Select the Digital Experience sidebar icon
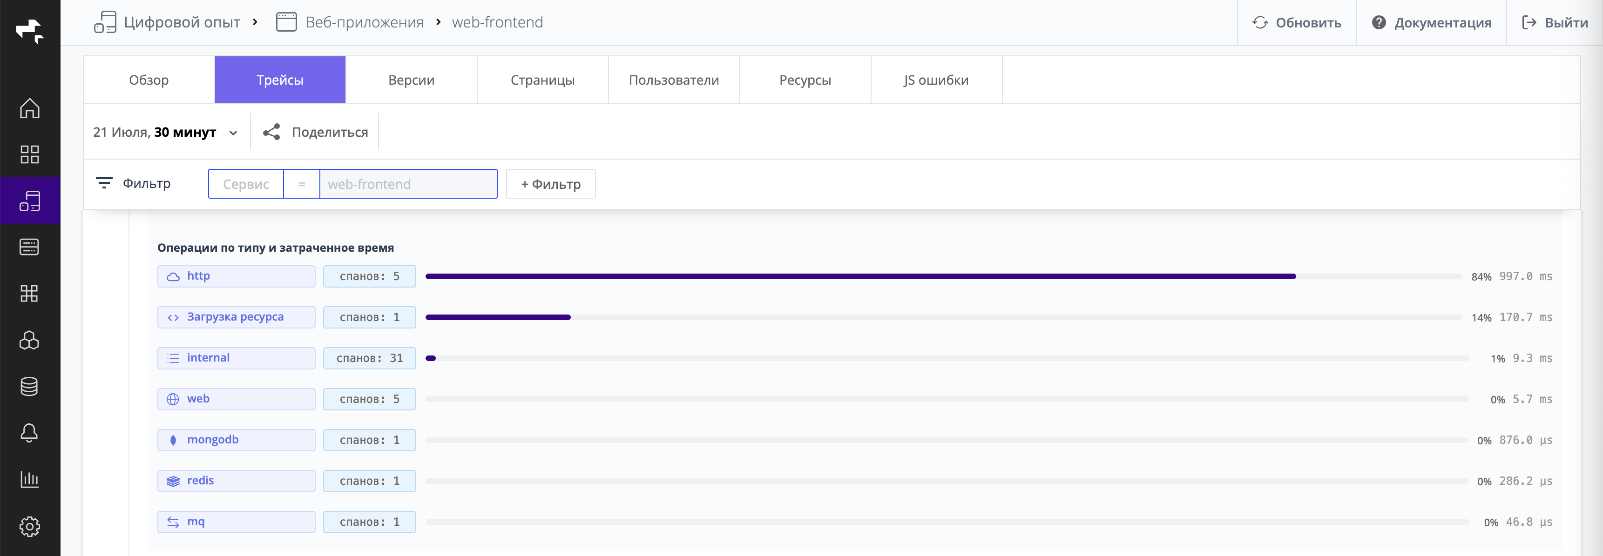The image size is (1603, 556). tap(29, 201)
